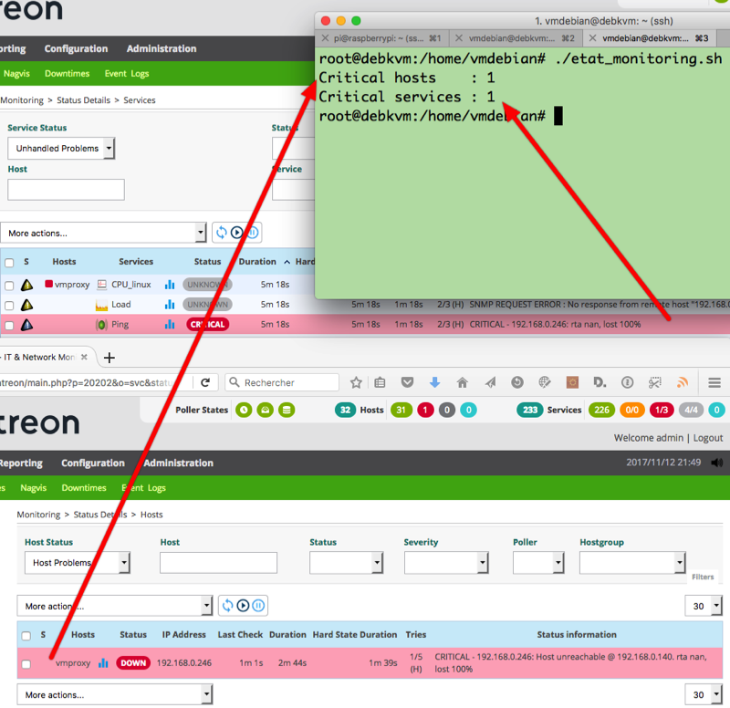Open the Firefox hamburger menu
Viewport: 730px width, 708px height.
coord(714,383)
